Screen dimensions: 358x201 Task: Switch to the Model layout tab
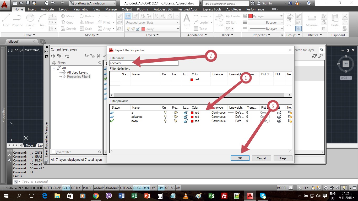[30, 146]
